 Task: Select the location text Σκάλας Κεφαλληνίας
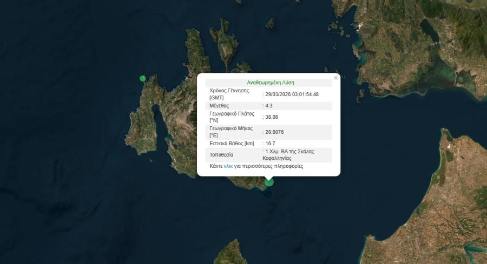(x=288, y=155)
